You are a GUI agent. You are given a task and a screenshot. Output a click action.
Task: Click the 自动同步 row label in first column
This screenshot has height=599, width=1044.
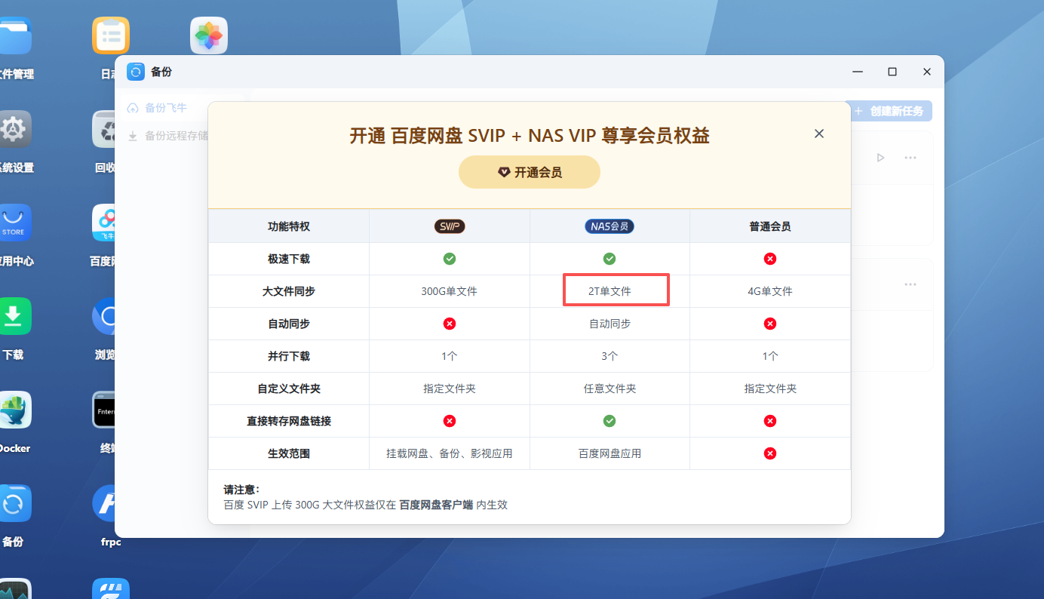[289, 324]
